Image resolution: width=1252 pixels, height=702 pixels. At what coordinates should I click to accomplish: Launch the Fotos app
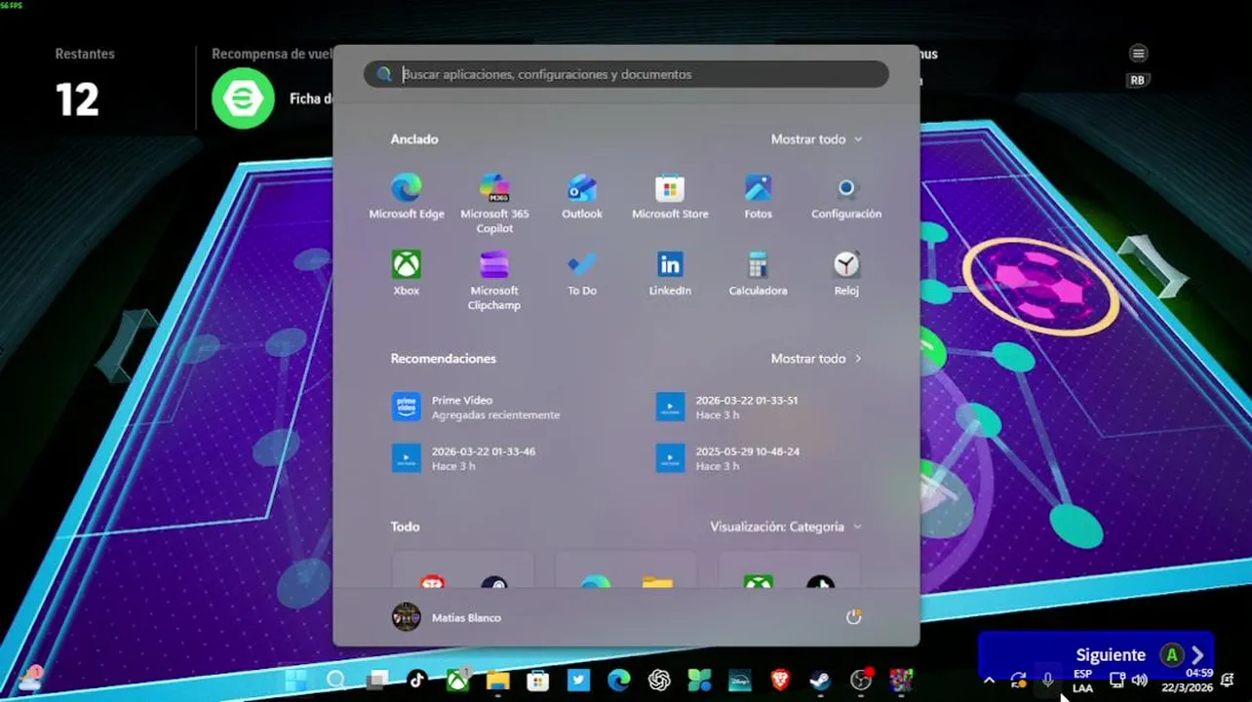758,197
